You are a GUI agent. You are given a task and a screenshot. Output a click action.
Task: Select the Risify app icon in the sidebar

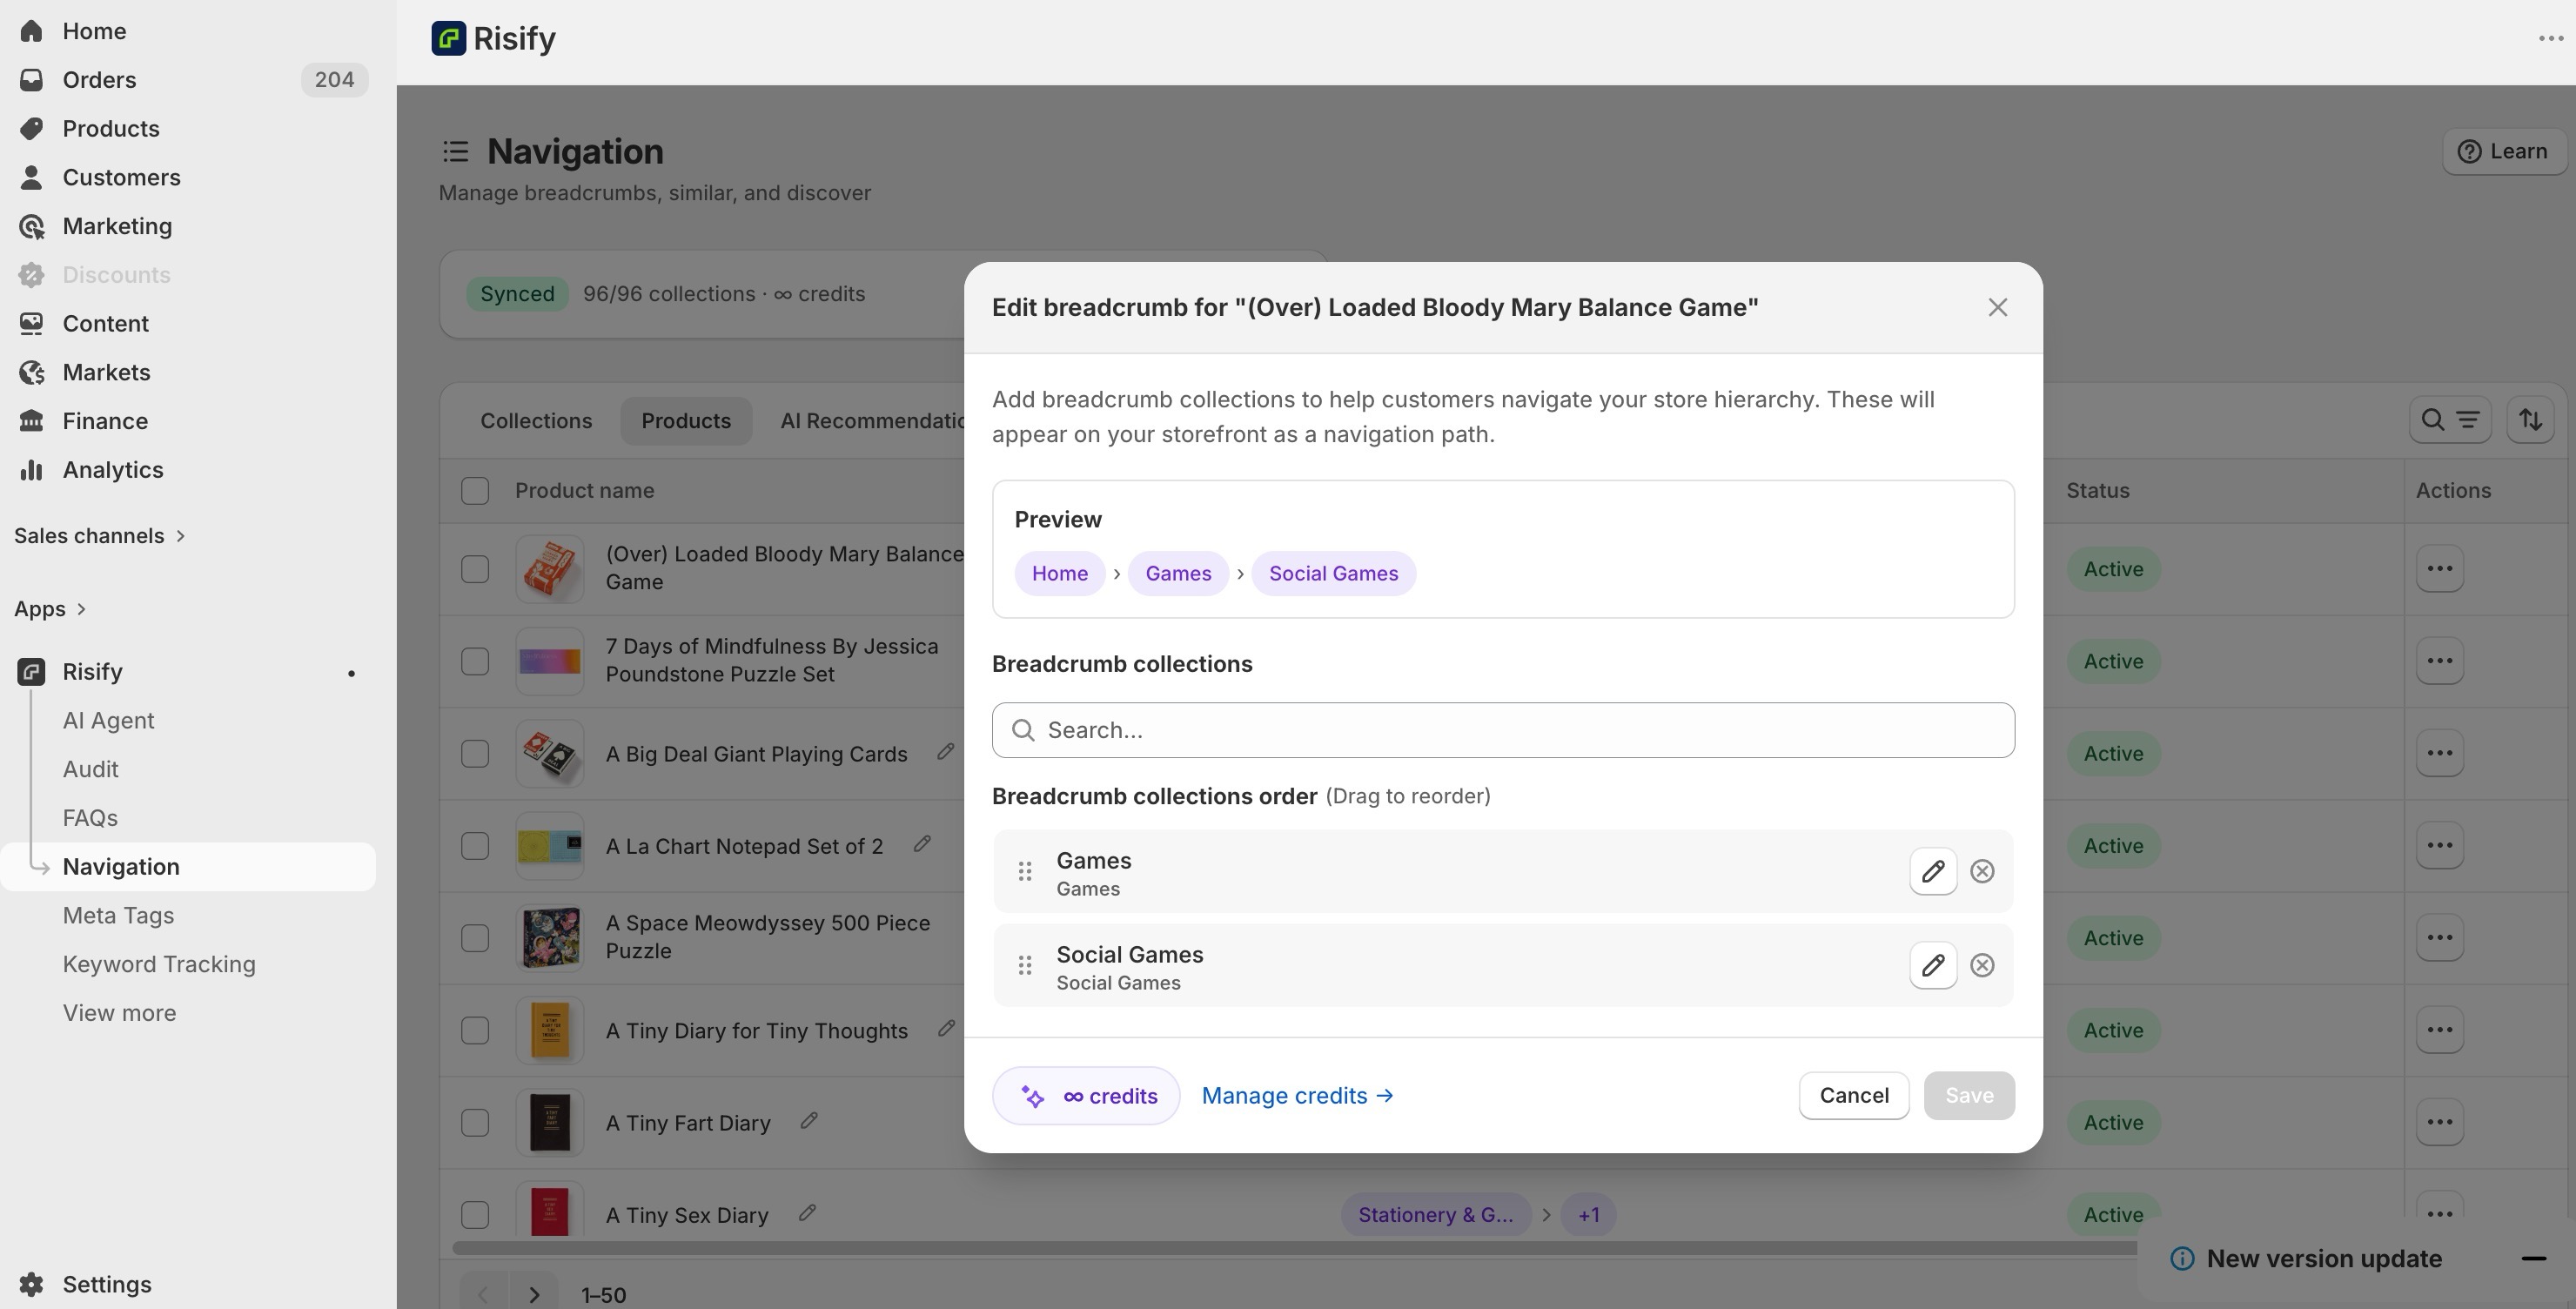[x=31, y=671]
